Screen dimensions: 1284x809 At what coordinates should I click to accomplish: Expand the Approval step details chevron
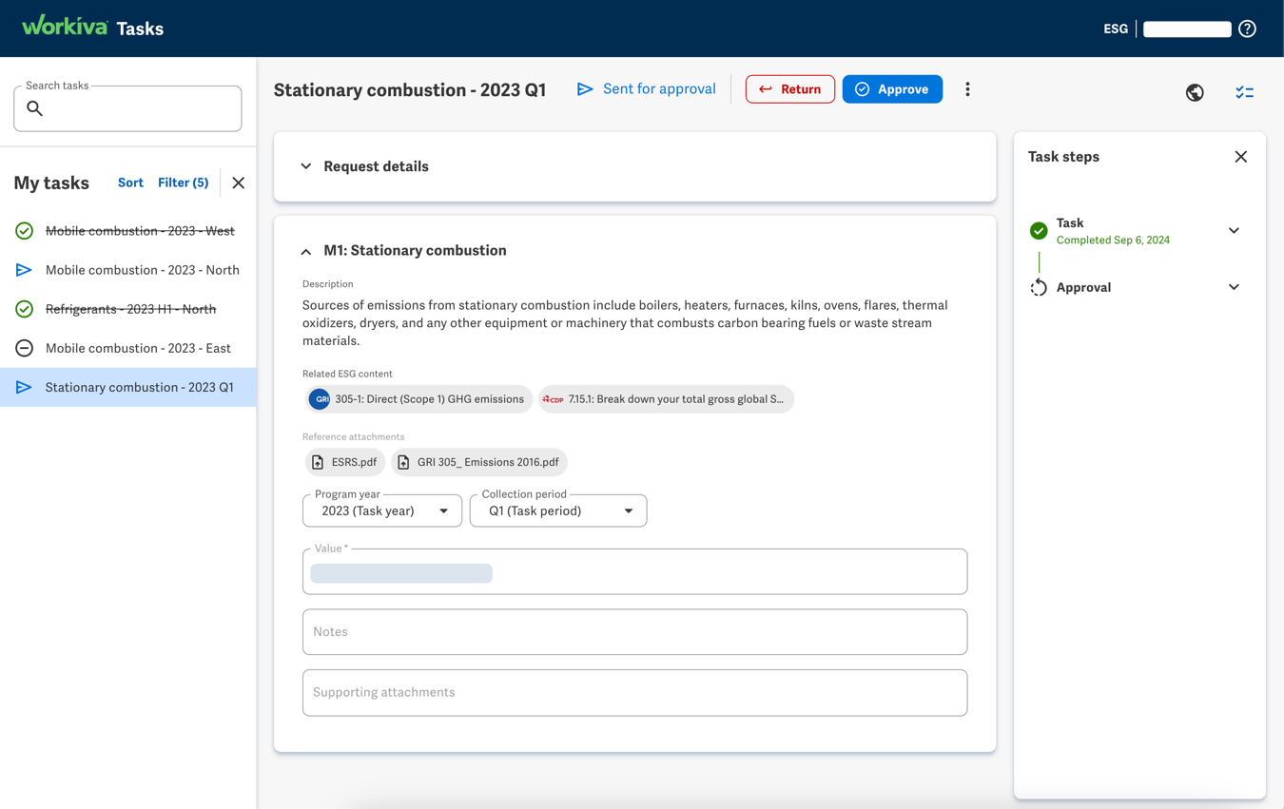tap(1234, 287)
